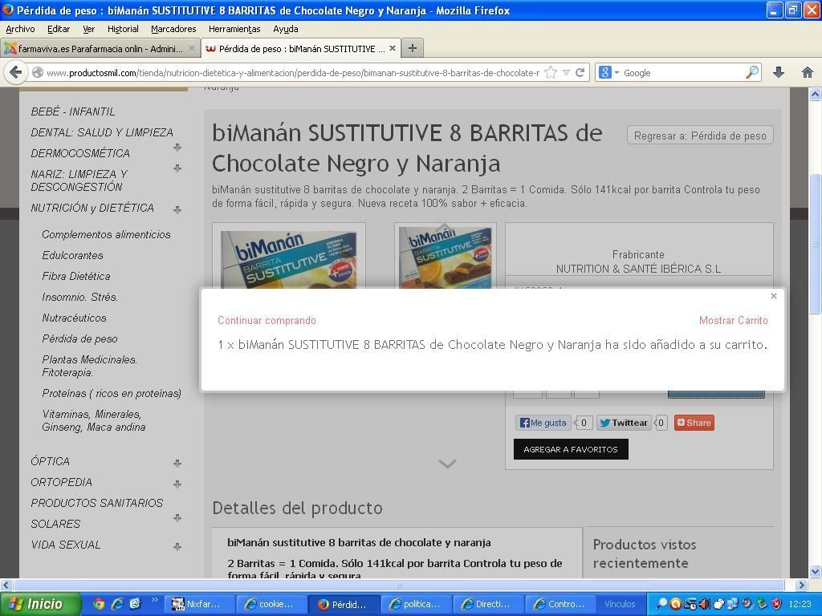Open BEBÉ - INFANTIL category
This screenshot has width=822, height=616.
point(73,111)
